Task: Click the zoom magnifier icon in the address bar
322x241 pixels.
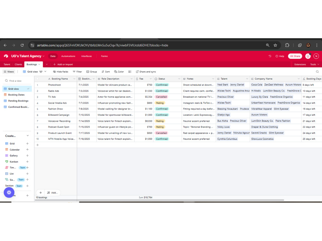Action: tap(268, 45)
